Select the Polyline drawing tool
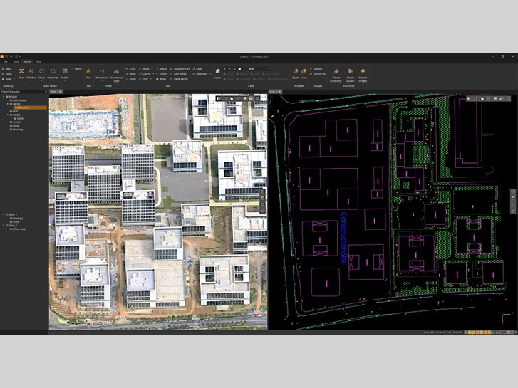518x388 pixels. click(31, 73)
